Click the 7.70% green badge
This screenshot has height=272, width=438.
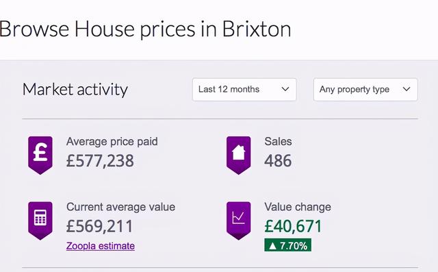click(287, 245)
